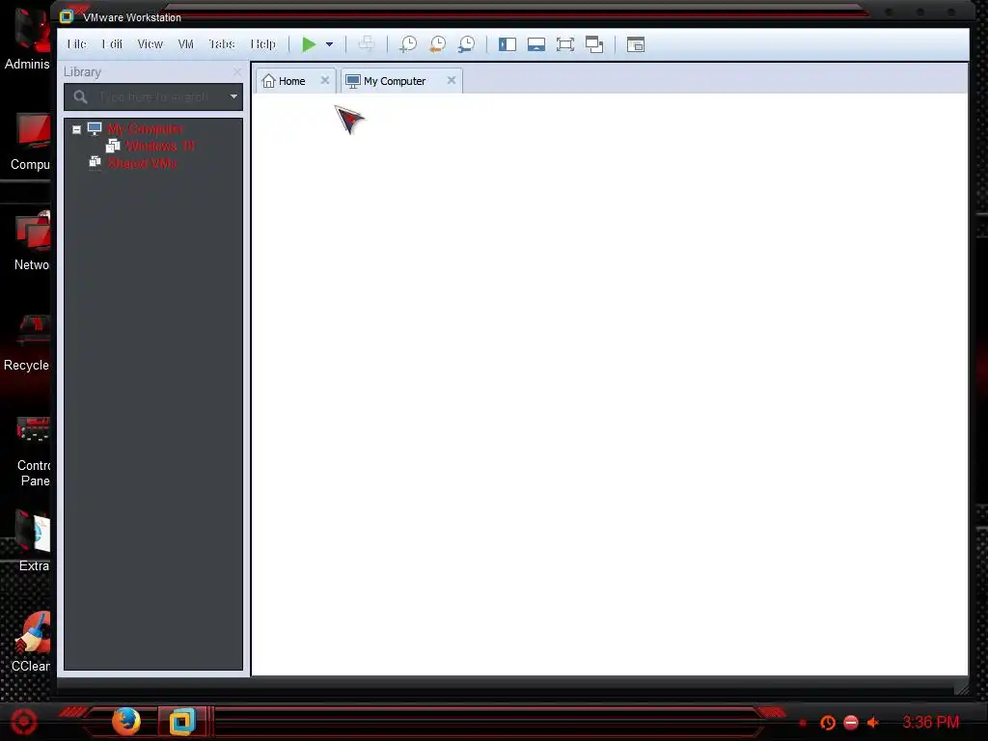Click the red minus circle tray icon

click(851, 723)
